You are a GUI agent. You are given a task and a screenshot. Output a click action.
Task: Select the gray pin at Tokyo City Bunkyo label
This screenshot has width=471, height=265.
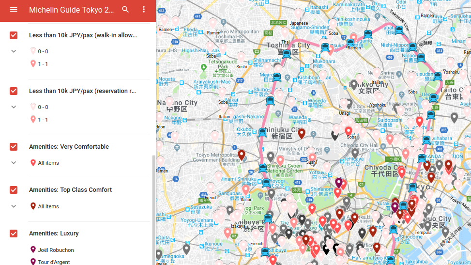354,85
